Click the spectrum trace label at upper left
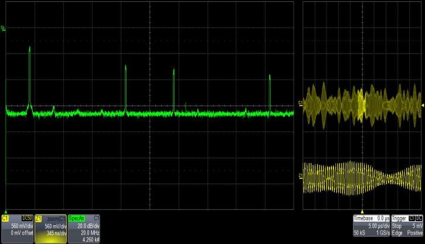 click(4, 28)
